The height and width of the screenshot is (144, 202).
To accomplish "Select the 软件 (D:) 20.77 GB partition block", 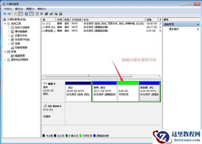I will (105, 92).
